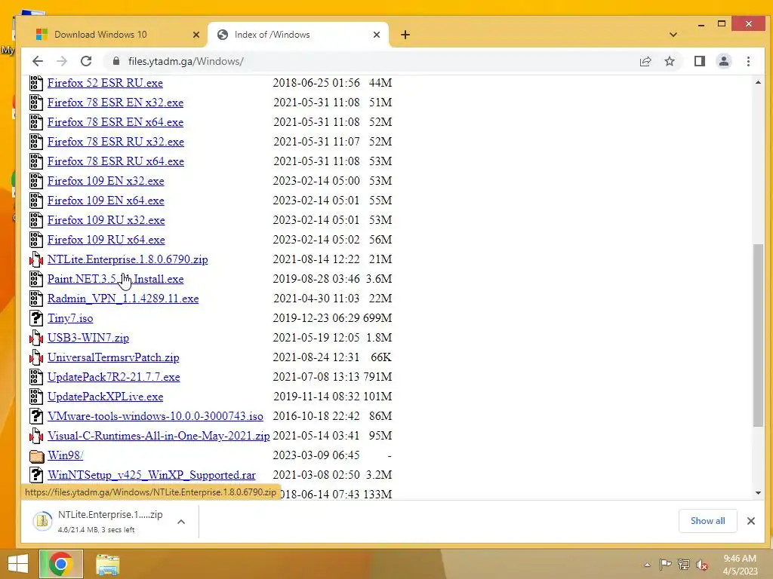Image resolution: width=773 pixels, height=579 pixels.
Task: Click the Paint.NET Install.exe link
Action: click(x=115, y=279)
